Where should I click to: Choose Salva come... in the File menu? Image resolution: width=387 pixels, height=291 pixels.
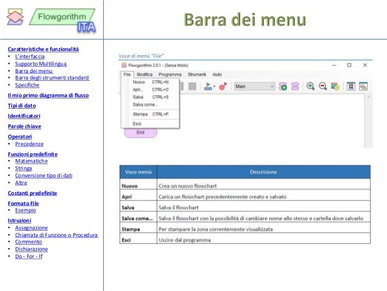pyautogui.click(x=150, y=104)
